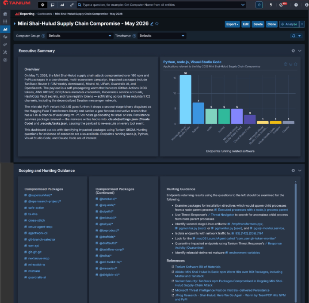Open the guardrails-ai package link
Viewport: 309px width, 303px height.
pos(37,277)
